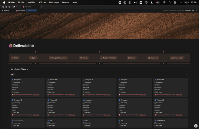Open the Tâches navigation page
The width and height of the screenshot is (199, 129).
tap(15, 58)
